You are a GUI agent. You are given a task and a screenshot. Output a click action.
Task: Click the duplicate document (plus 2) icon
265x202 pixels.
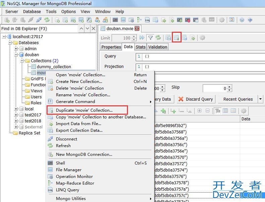pyautogui.click(x=163, y=111)
